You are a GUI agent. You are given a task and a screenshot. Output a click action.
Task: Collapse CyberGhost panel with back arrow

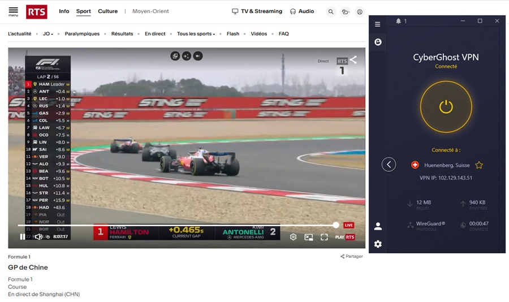389,165
